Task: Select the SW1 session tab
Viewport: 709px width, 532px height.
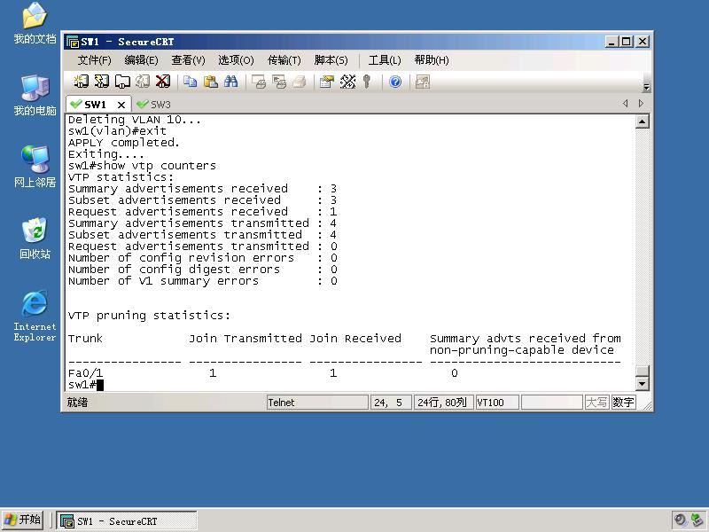Action: click(95, 105)
